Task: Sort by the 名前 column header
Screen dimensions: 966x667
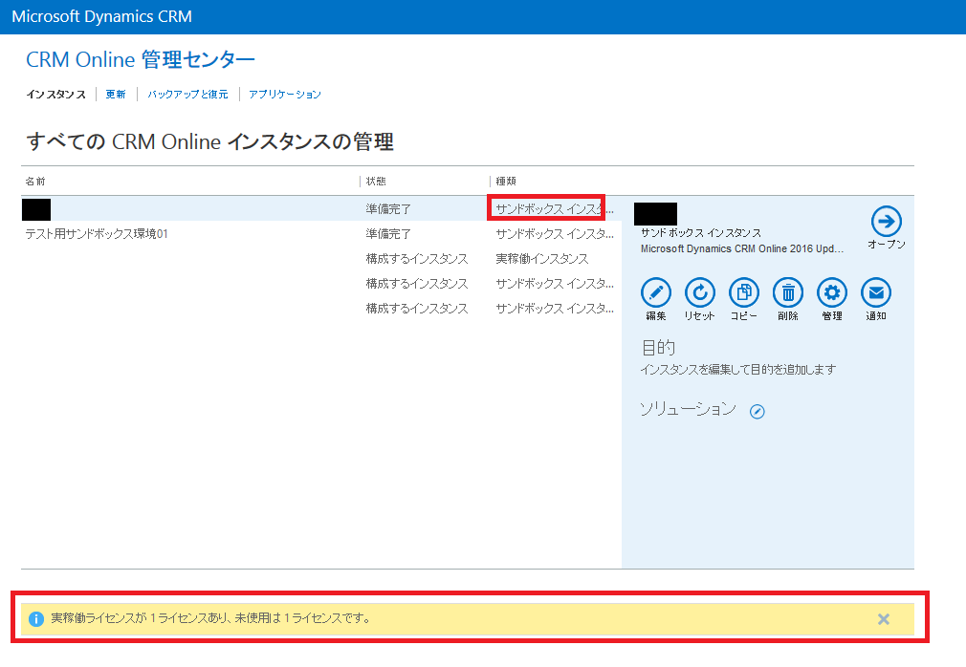Action: 35,181
